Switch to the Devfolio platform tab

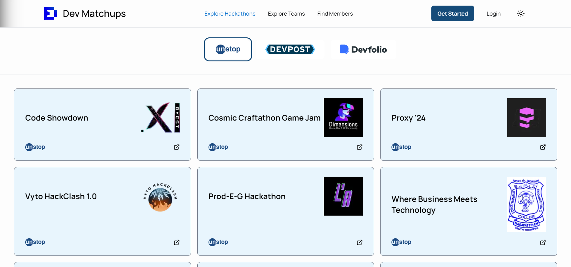(363, 49)
